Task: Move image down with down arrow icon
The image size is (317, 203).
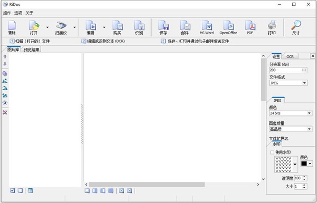Action: (x=5, y=64)
